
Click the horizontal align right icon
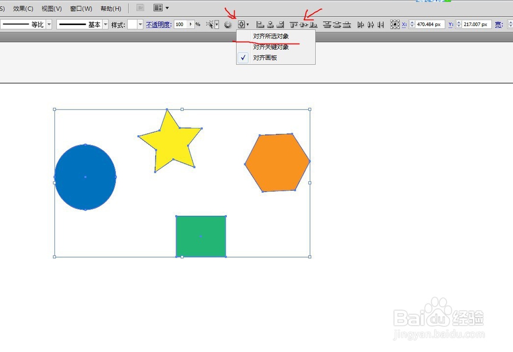coord(280,24)
